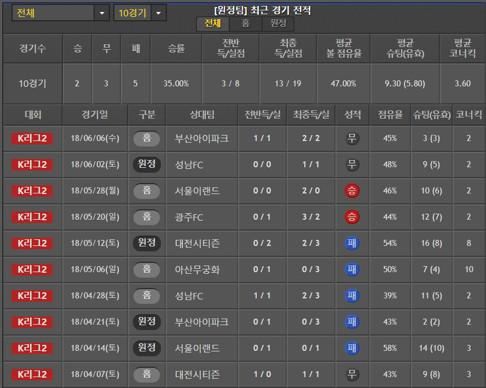Click opponent 광주FC

pyautogui.click(x=189, y=217)
